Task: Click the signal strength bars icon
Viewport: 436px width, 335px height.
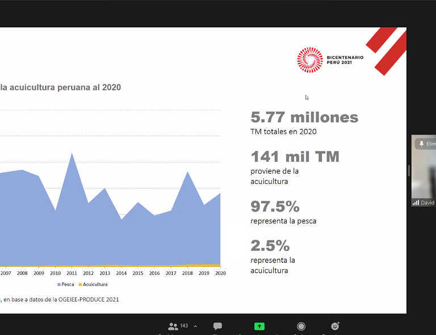Action: [416, 203]
